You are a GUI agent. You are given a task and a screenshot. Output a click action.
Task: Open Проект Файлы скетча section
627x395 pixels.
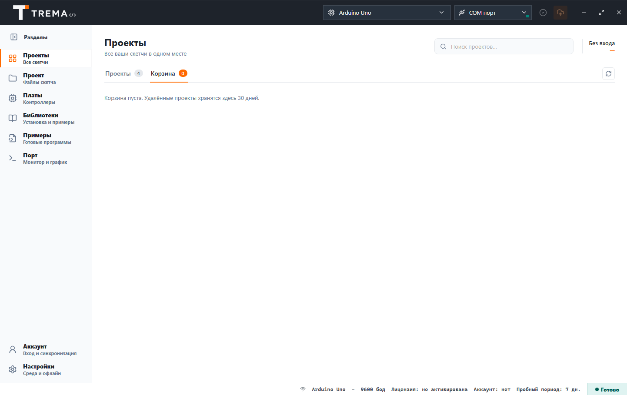46,78
